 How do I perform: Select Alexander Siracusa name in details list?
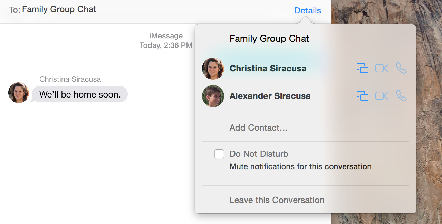point(270,96)
